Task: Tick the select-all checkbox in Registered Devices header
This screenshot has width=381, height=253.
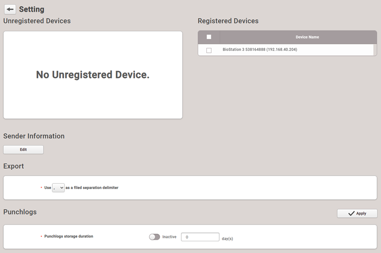Action: [x=209, y=37]
